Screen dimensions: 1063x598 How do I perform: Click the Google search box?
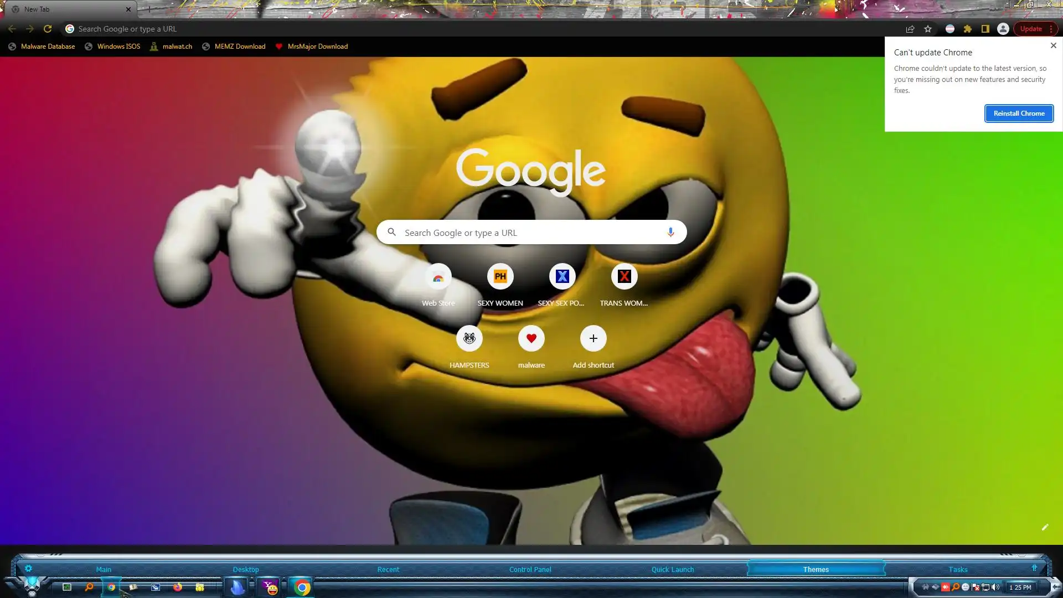click(531, 233)
